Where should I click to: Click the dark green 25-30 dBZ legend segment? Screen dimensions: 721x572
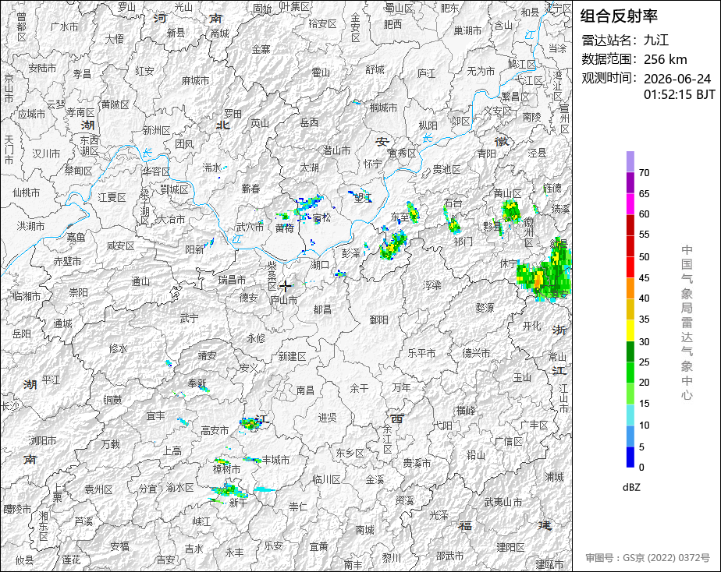pos(630,351)
